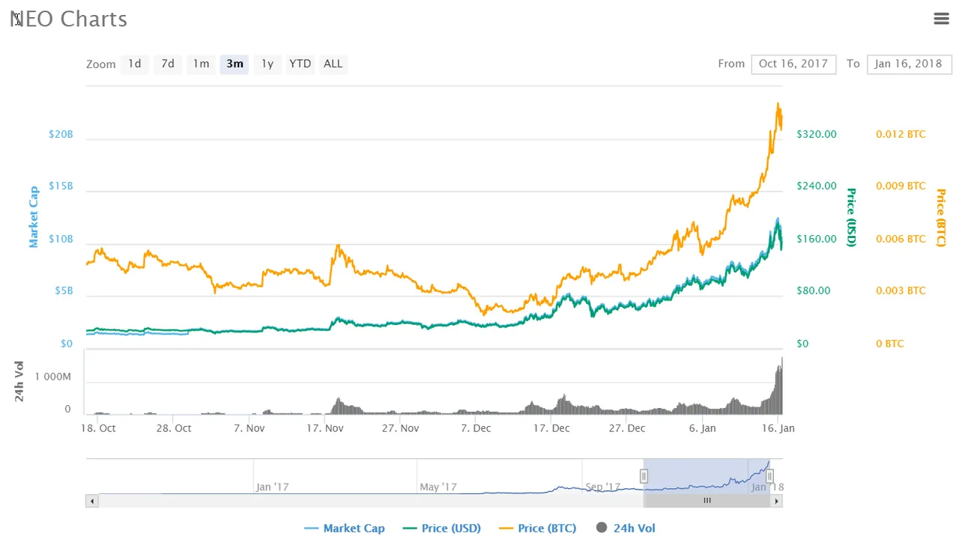Toggle Price (USD) series in legend
Viewport: 959px width, 545px height.
pos(441,529)
